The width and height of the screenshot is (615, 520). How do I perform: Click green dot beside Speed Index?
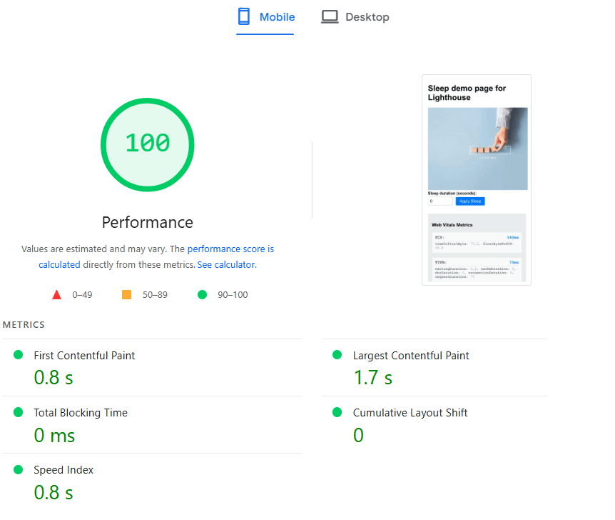tap(18, 469)
